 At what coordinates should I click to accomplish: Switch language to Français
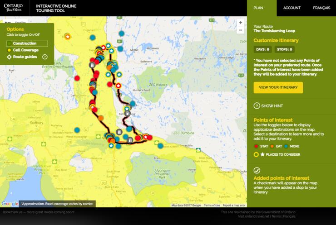click(x=321, y=8)
